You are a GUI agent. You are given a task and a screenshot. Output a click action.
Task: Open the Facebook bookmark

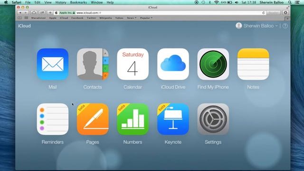coord(77,18)
